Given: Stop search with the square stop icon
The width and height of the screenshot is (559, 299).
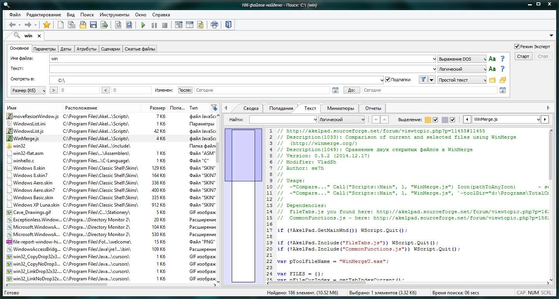Looking at the screenshot, I should pos(165,25).
